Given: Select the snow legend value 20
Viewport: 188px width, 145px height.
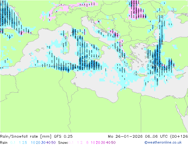Looking at the screenshot, I should coord(98,143).
